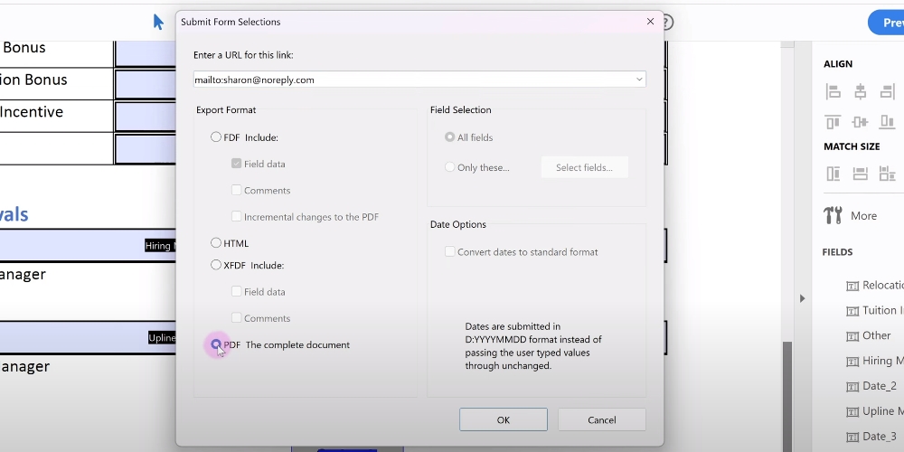Click the OK button
The image size is (904, 452).
503,419
